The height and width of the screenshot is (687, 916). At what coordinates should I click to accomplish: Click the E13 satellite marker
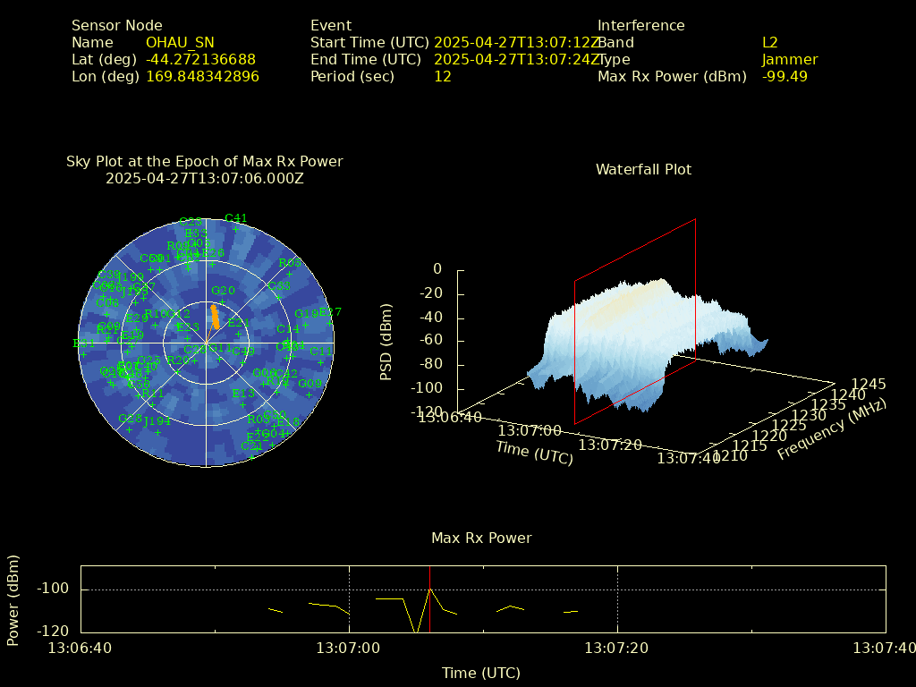coord(243,404)
